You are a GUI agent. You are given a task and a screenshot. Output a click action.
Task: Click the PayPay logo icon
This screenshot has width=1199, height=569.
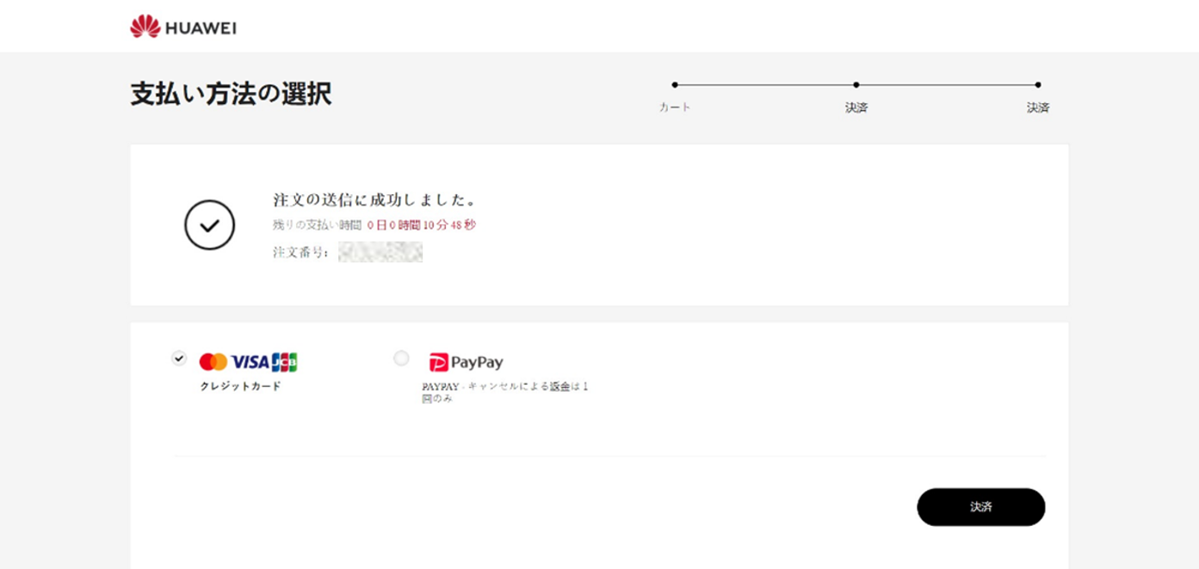466,362
